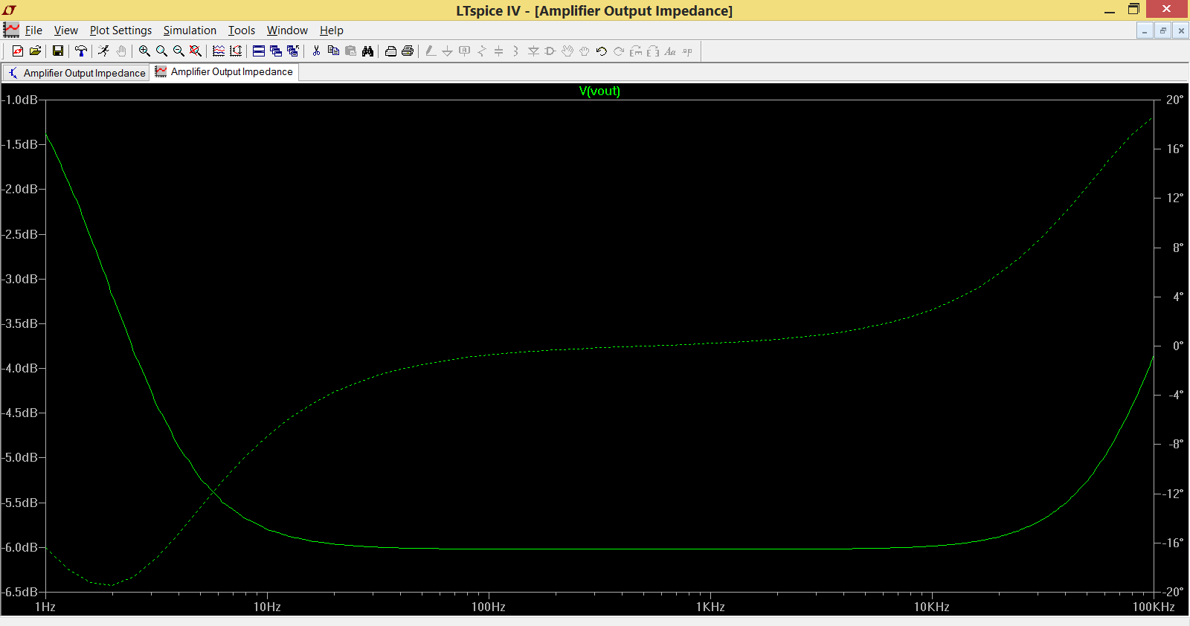This screenshot has width=1190, height=626.
Task: Run the simulation with the running-man icon
Action: 103,51
